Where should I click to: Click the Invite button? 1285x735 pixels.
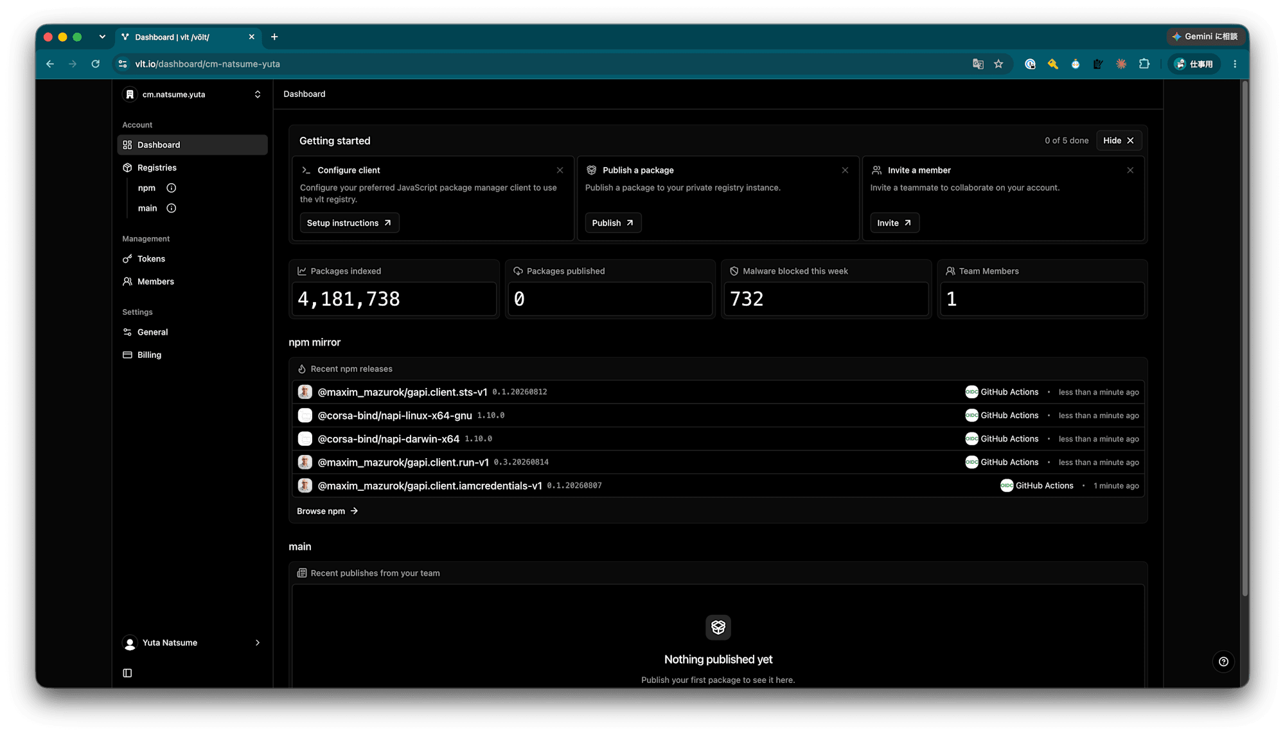coord(894,223)
